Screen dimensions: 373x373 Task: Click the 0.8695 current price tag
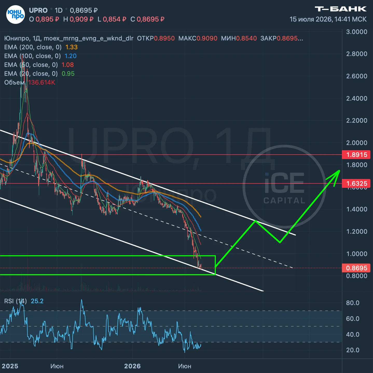tap(357, 268)
